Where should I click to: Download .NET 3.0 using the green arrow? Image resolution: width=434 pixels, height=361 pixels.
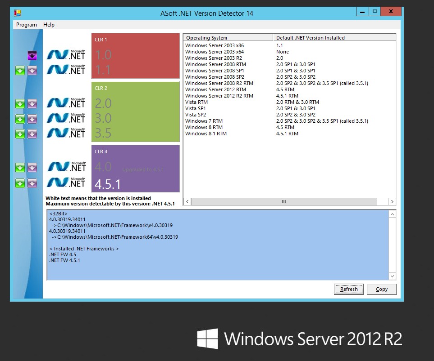[x=20, y=119]
